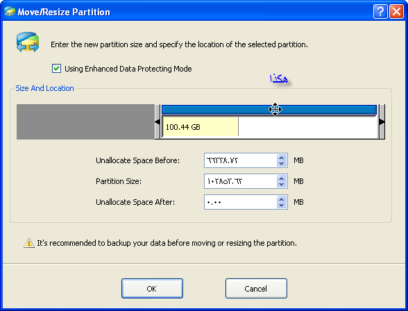Image resolution: width=408 pixels, height=311 pixels.
Task: Click the 100.44 GB used space block
Action: (201, 127)
